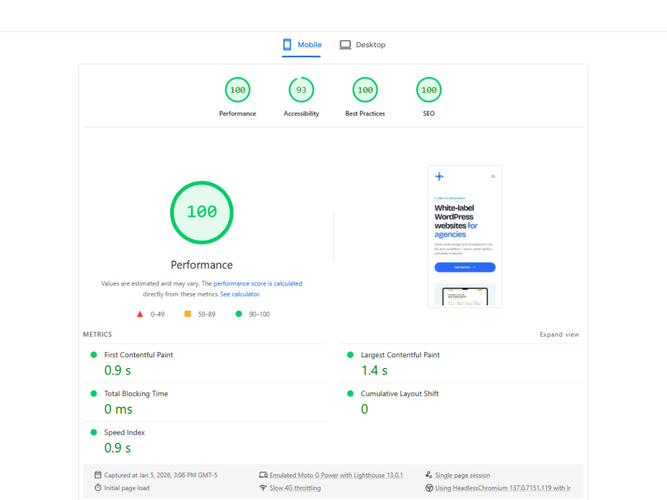
Task: Click the green dot beside First Contentful Paint
Action: 93,355
